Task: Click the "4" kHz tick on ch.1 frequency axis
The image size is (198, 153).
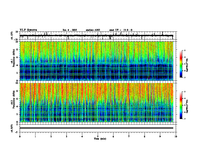Action: [17, 65]
